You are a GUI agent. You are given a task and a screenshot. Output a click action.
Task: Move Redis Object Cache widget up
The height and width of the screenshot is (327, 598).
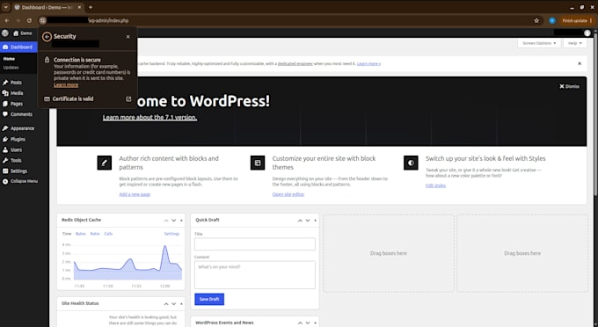166,221
